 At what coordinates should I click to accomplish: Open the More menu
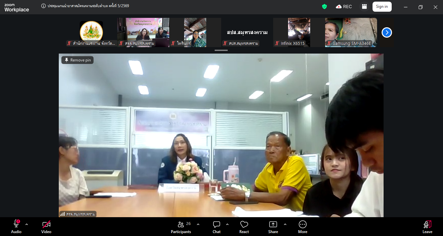[x=302, y=227]
